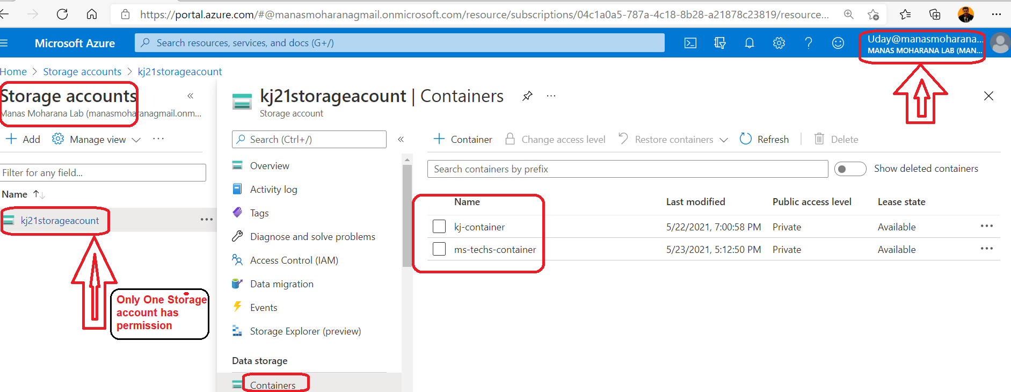Viewport: 1011px width, 392px height.
Task: Open Activity log in resource menu
Action: (x=273, y=190)
